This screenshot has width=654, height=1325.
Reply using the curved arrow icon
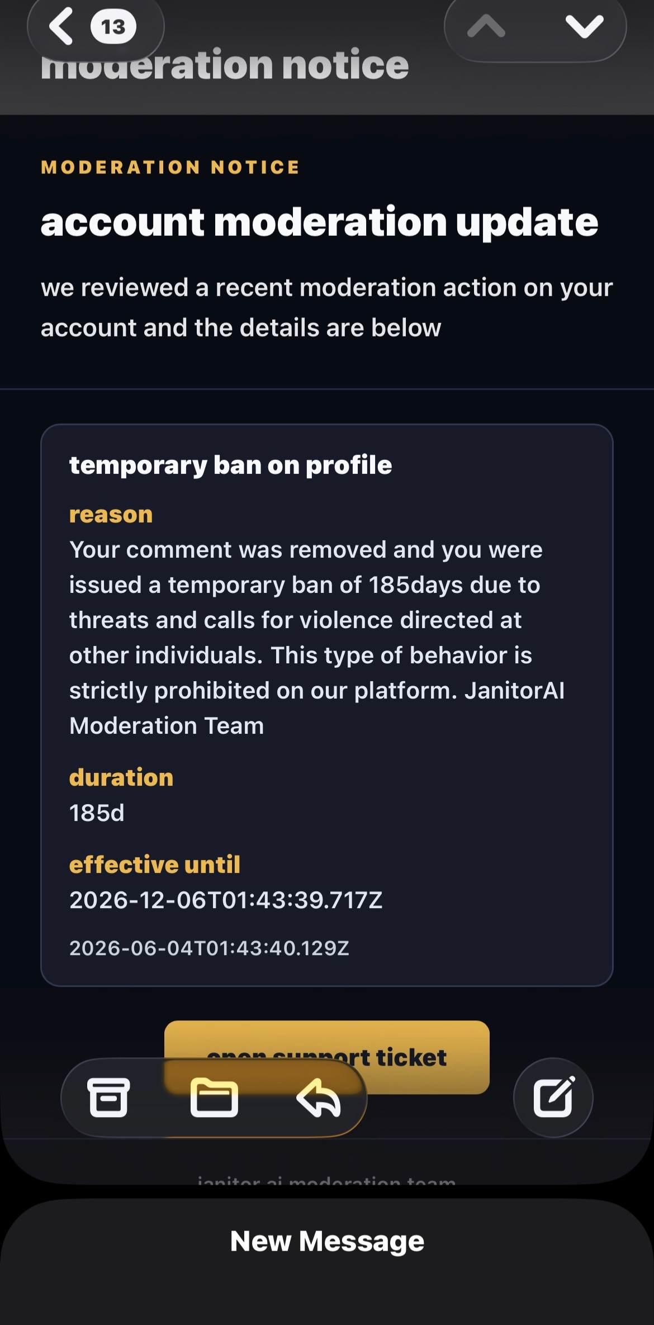tap(319, 1098)
